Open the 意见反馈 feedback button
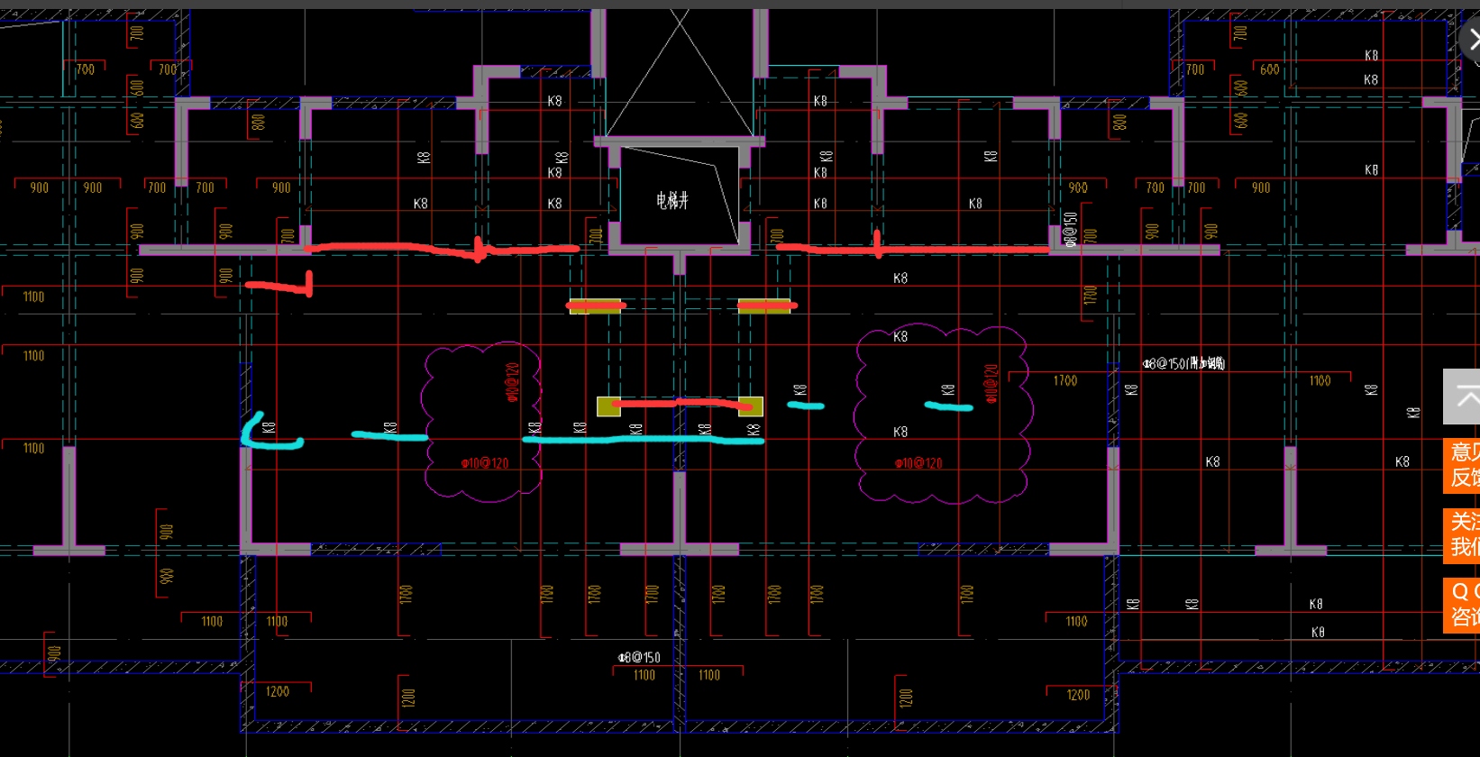The height and width of the screenshot is (757, 1480). tap(1462, 465)
